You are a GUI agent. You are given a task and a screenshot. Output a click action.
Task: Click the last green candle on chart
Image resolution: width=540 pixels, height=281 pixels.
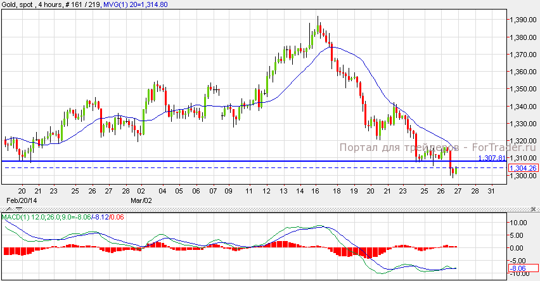click(x=456, y=171)
